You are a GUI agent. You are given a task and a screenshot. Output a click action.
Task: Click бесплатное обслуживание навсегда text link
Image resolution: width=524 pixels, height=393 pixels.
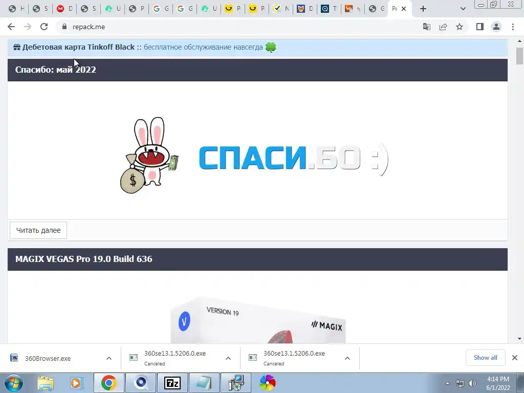pyautogui.click(x=203, y=47)
